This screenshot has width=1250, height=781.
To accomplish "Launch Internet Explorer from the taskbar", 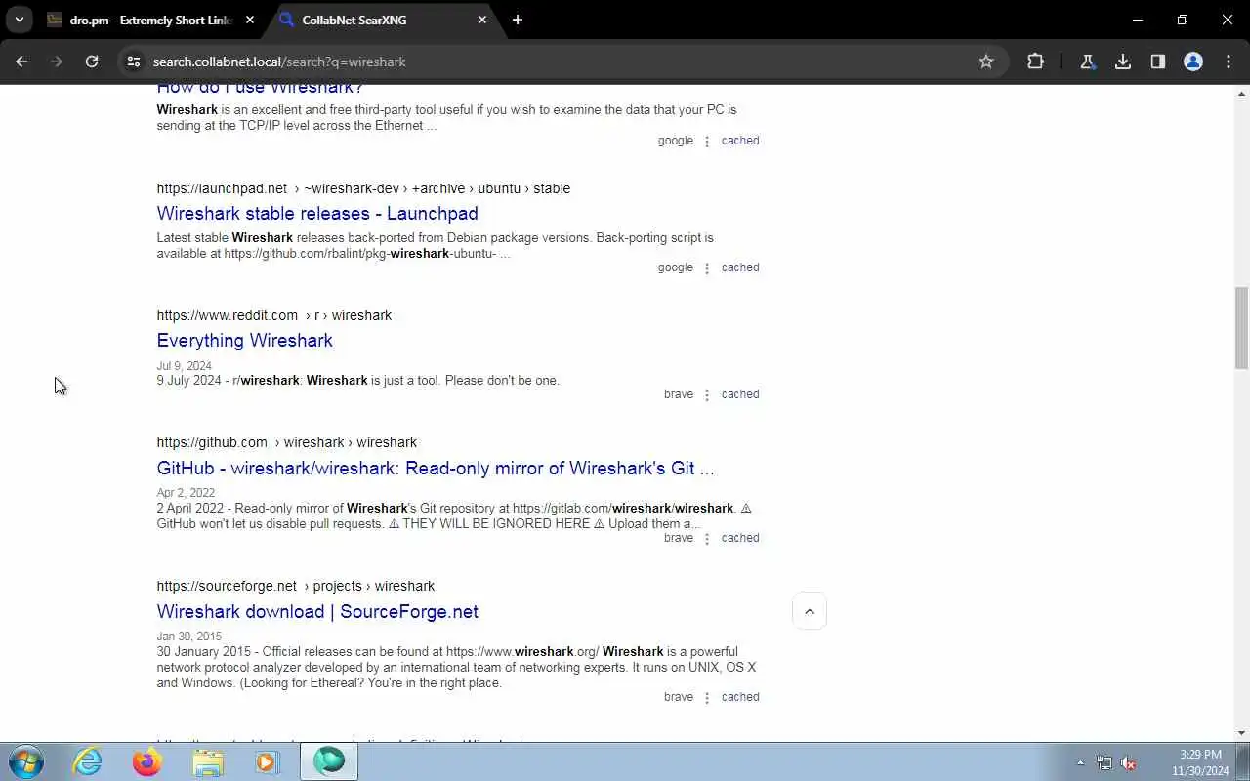I will click(88, 761).
